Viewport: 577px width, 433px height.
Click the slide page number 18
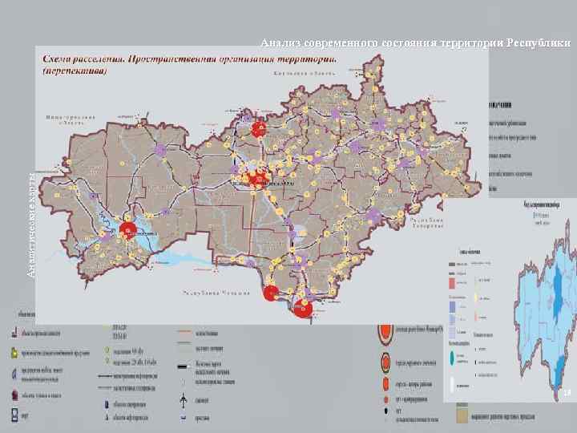click(567, 393)
